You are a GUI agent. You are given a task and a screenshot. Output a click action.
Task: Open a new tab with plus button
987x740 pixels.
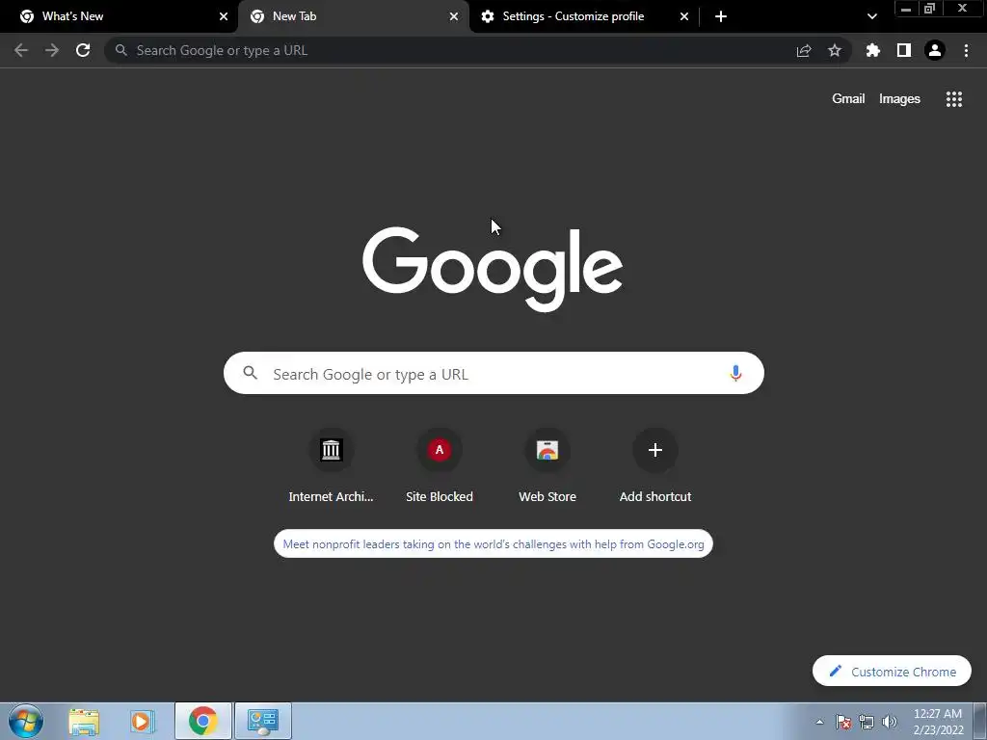pyautogui.click(x=721, y=16)
